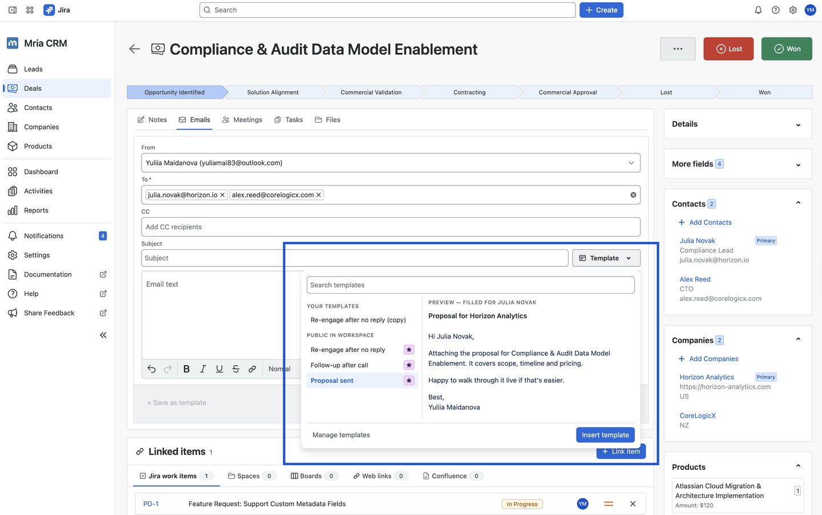Open Manage templates

point(341,435)
